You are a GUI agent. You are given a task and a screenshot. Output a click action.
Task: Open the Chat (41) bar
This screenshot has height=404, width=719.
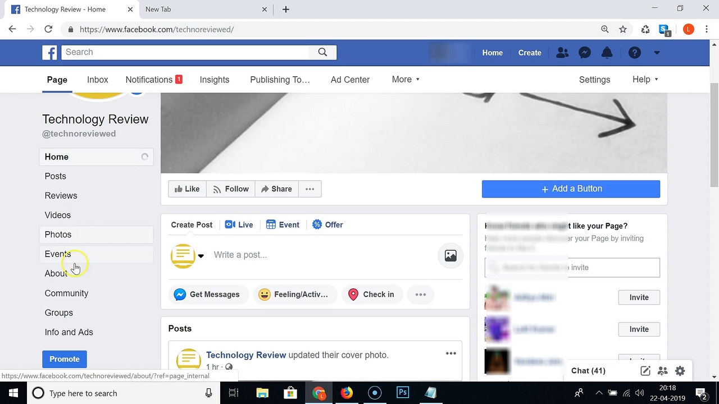(x=588, y=371)
